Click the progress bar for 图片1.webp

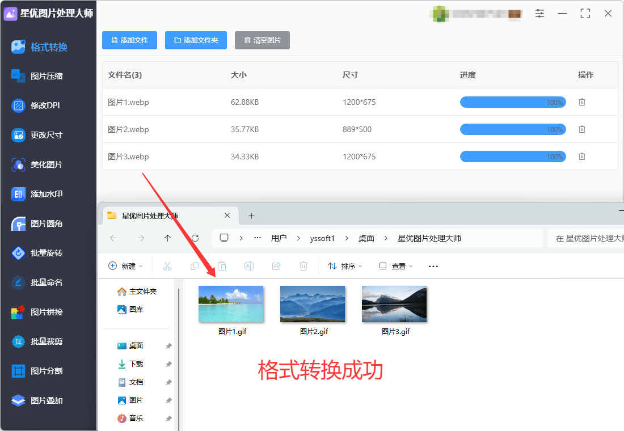(513, 102)
